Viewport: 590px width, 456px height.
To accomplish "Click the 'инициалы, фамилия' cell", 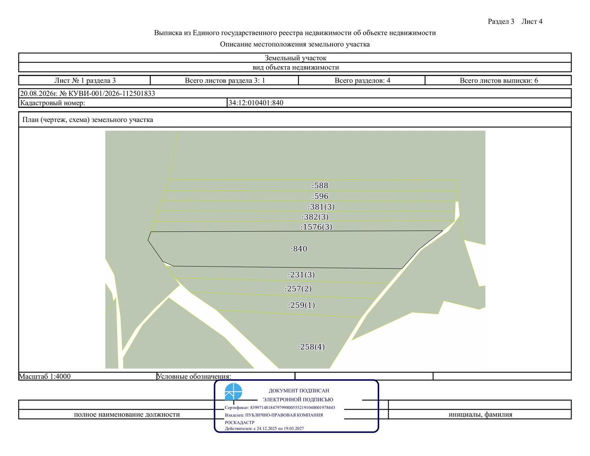I will click(x=480, y=414).
